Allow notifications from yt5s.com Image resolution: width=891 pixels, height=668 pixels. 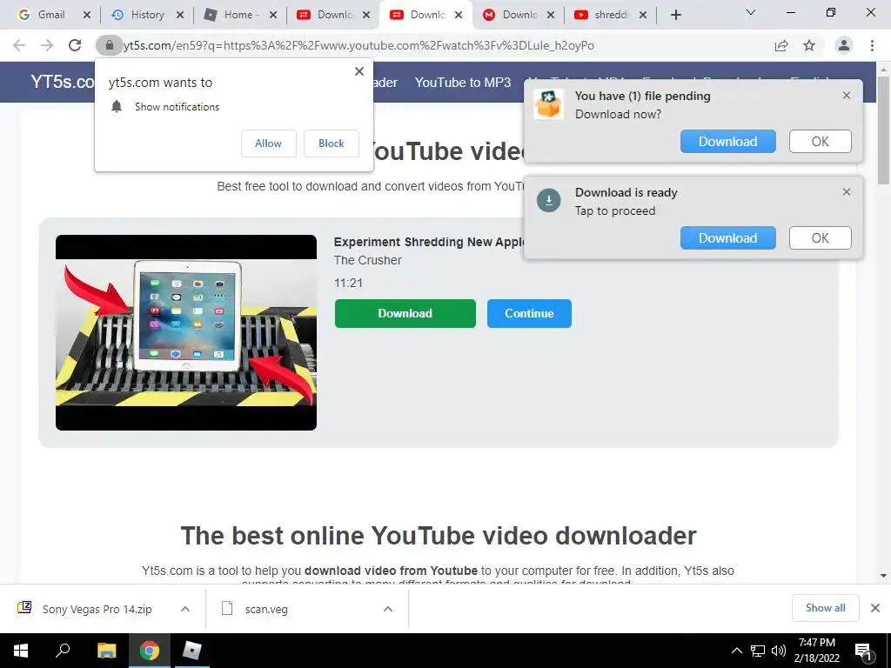click(x=268, y=144)
